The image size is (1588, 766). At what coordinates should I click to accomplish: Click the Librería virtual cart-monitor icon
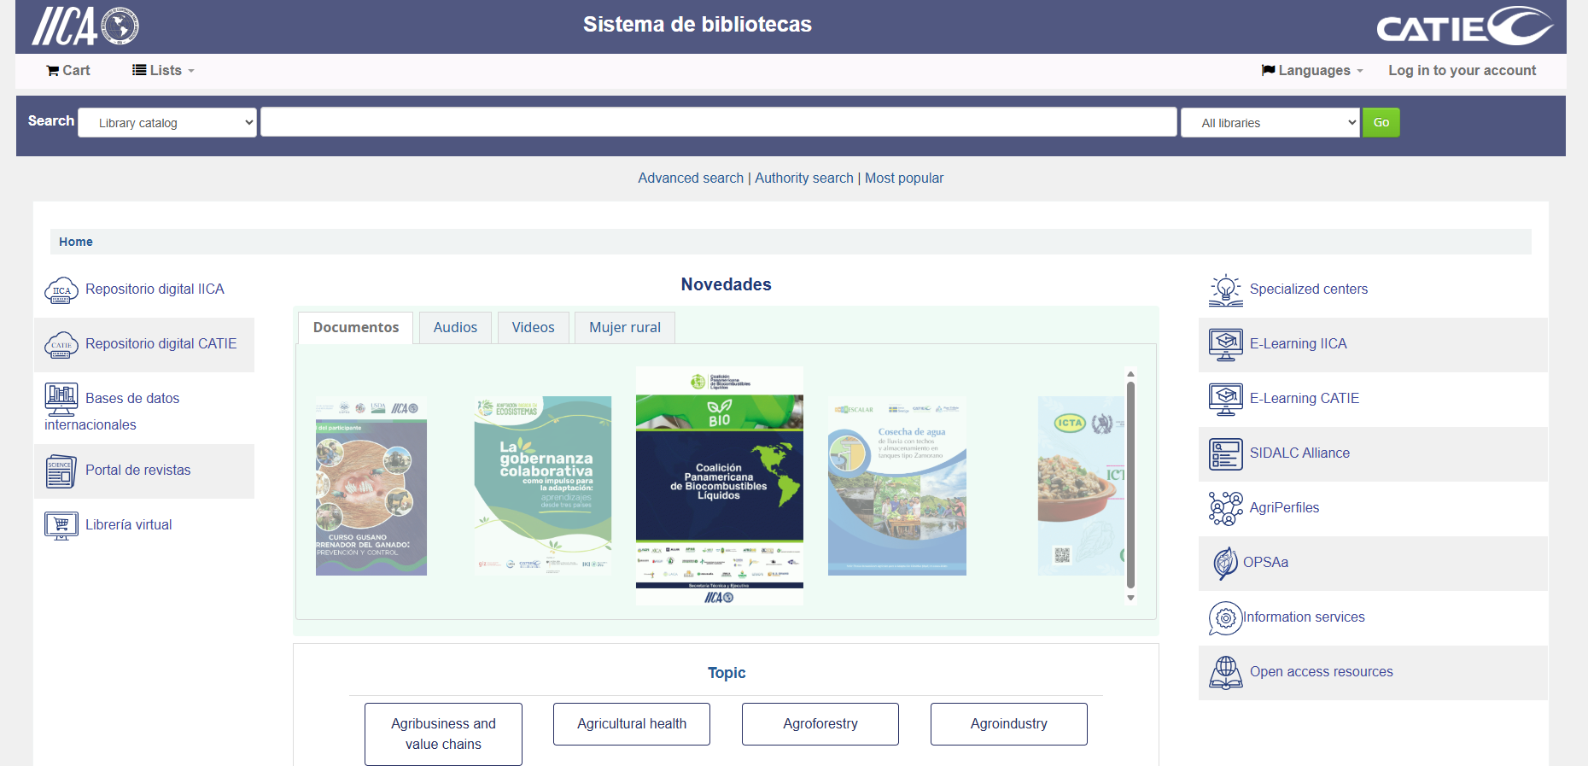61,525
